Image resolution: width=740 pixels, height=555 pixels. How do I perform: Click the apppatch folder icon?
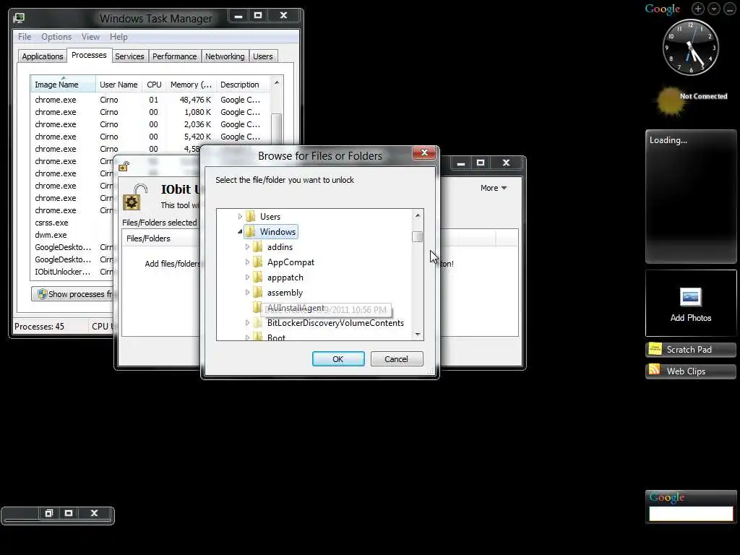[258, 277]
